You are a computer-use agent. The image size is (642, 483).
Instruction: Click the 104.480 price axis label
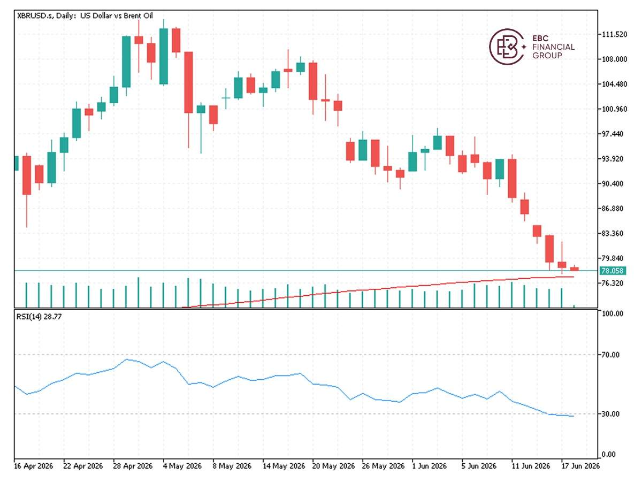click(x=614, y=84)
